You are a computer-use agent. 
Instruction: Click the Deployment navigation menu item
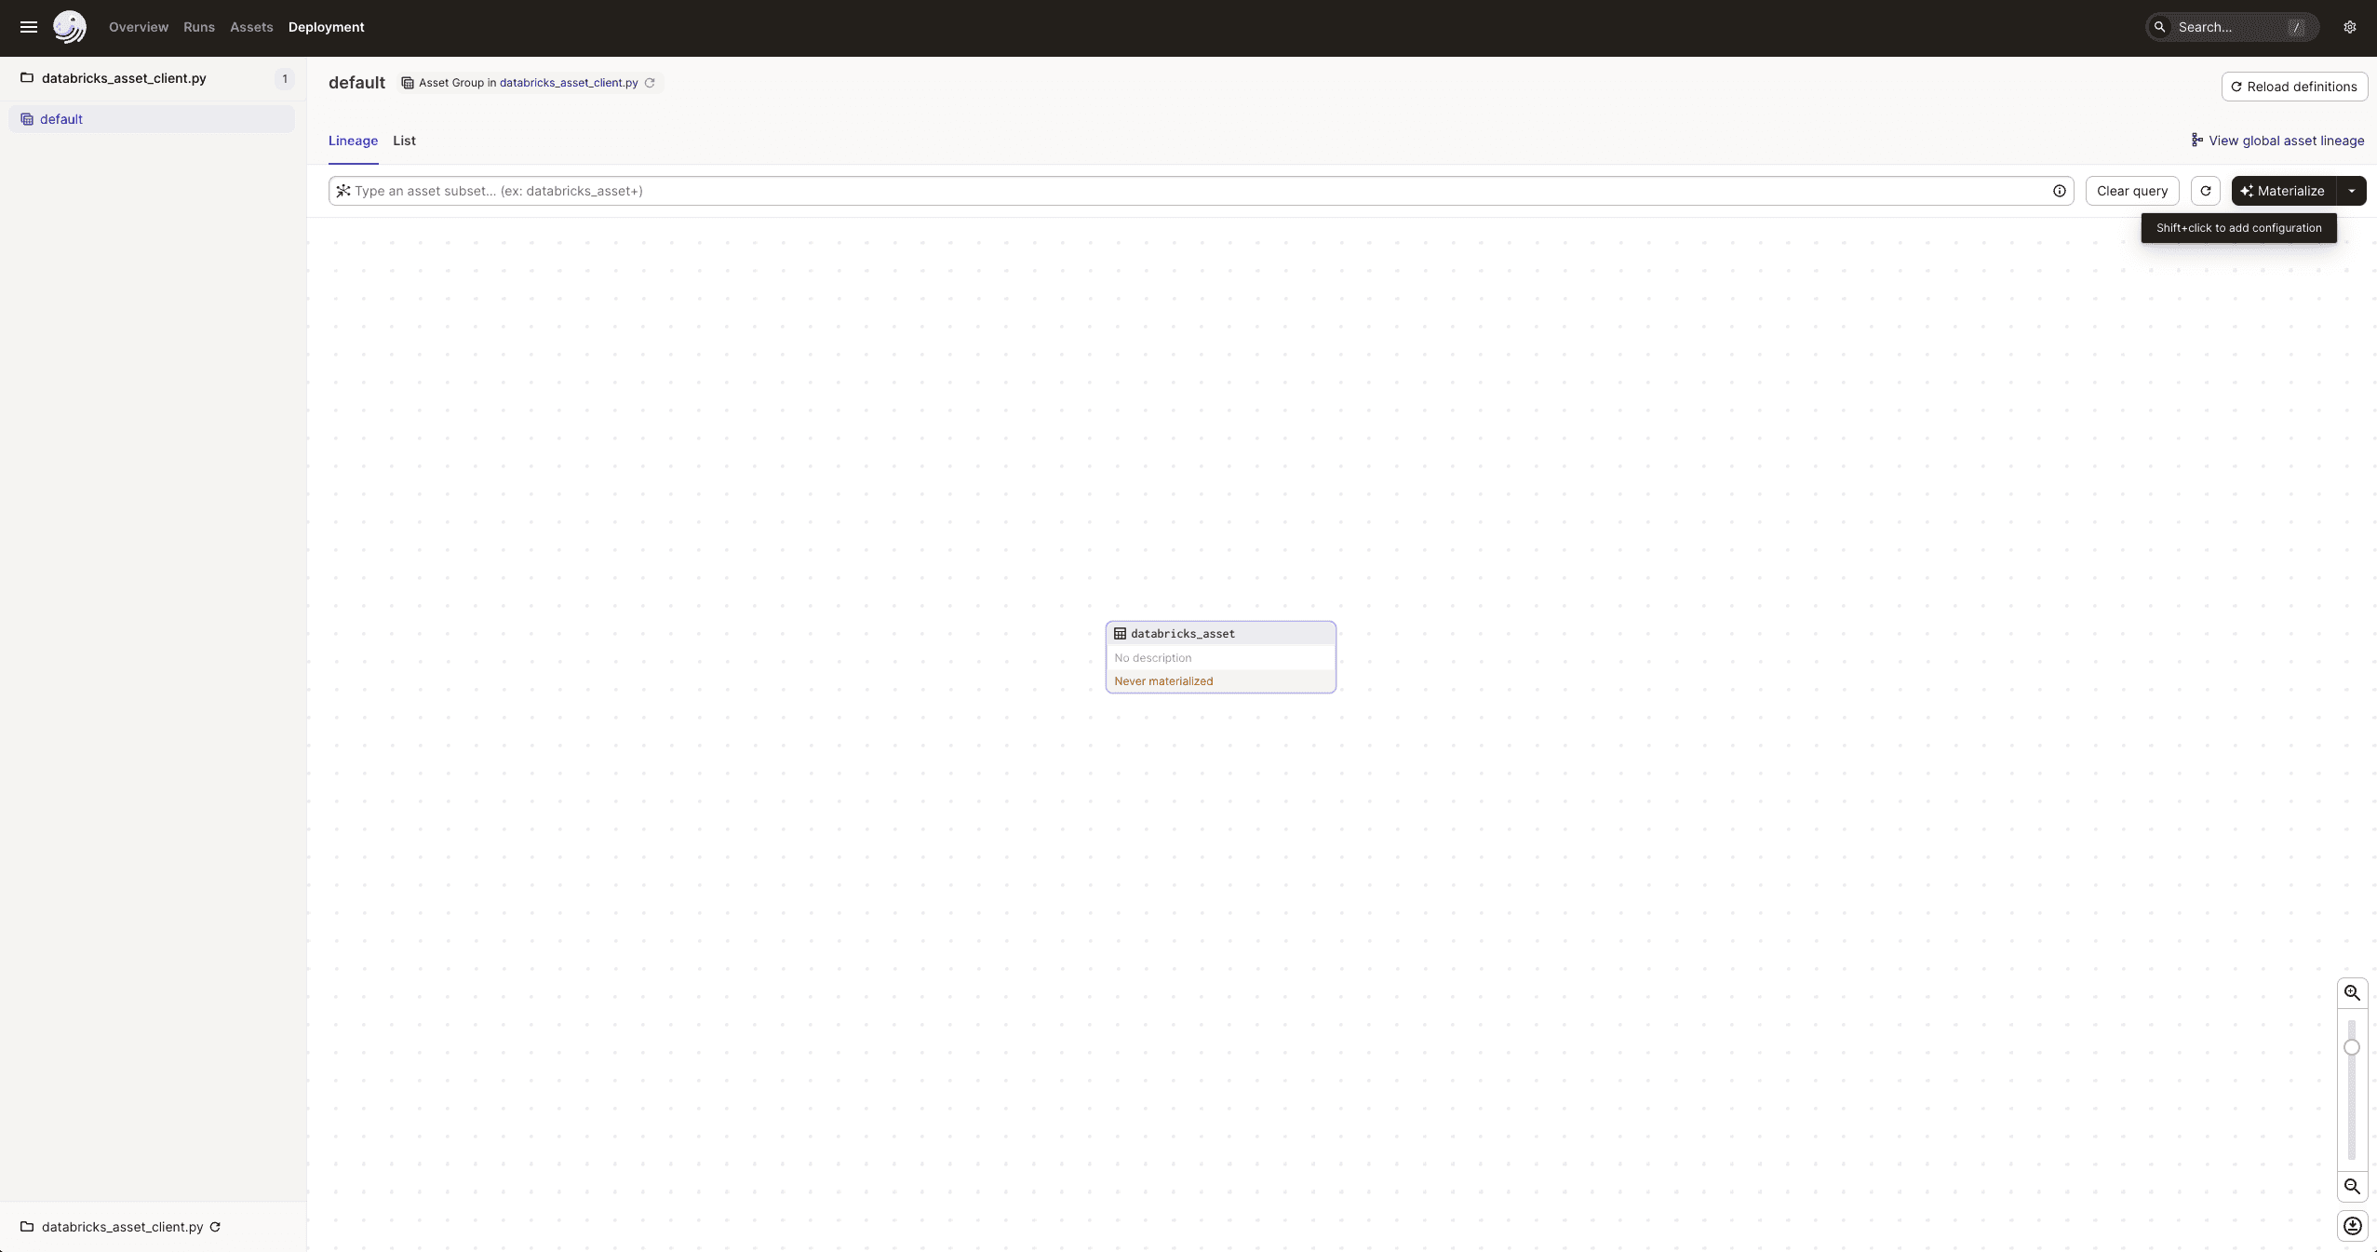click(326, 27)
